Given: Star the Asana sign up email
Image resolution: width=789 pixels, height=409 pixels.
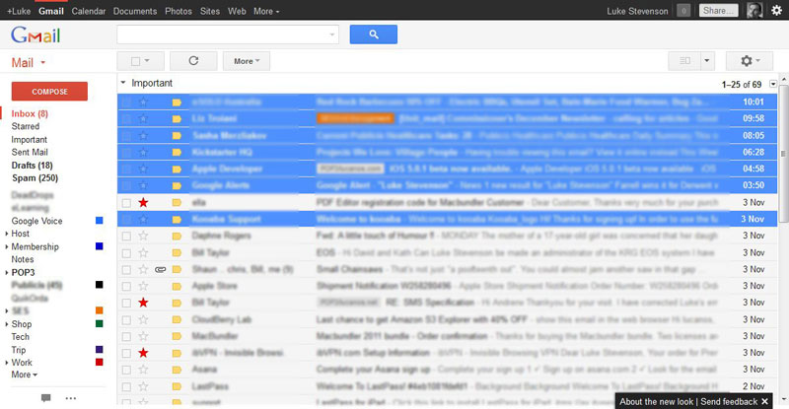Looking at the screenshot, I should coord(143,370).
